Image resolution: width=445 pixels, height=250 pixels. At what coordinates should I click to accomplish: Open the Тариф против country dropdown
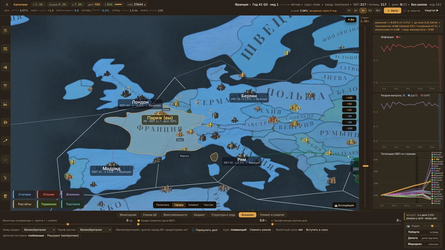95,230
